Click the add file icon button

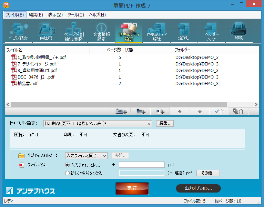121,111
